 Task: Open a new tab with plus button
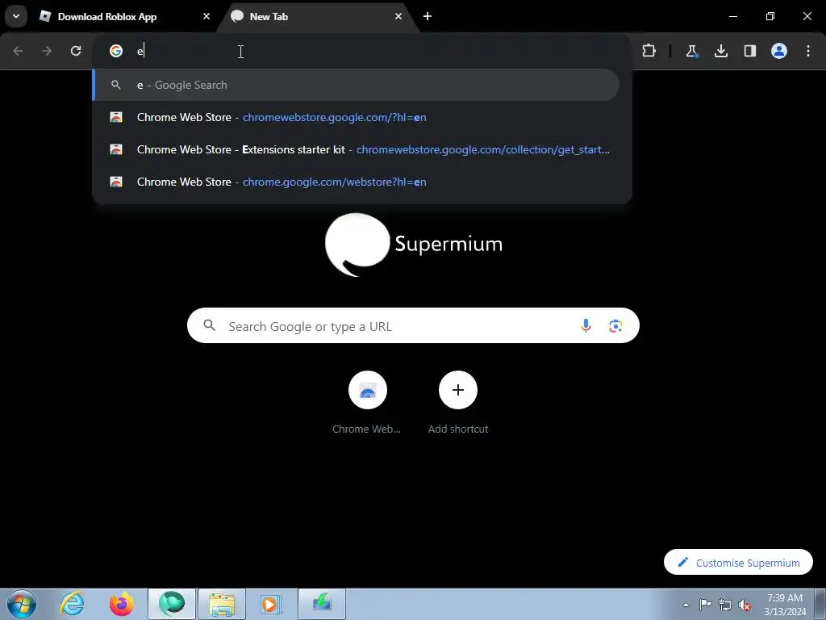pos(428,16)
